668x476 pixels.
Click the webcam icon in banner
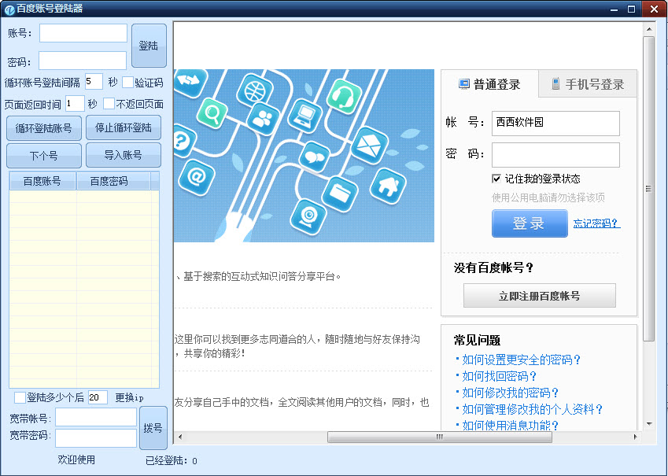[308, 217]
